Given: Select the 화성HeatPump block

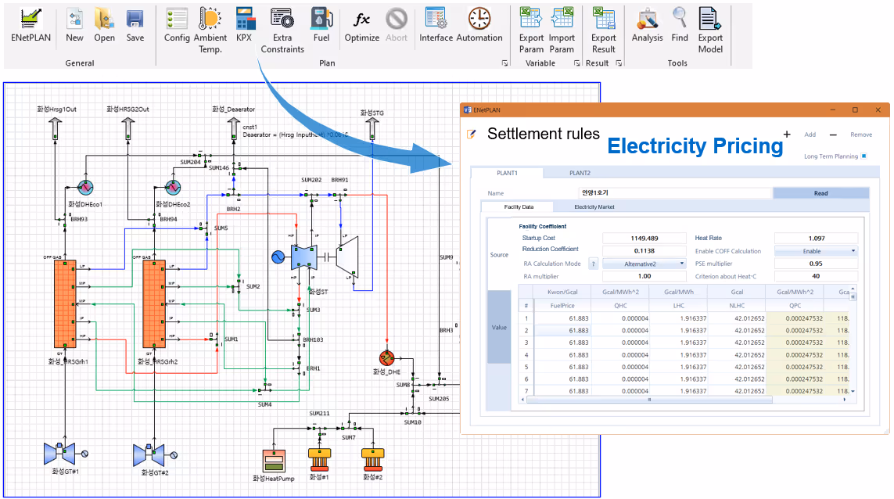Looking at the screenshot, I should (274, 461).
